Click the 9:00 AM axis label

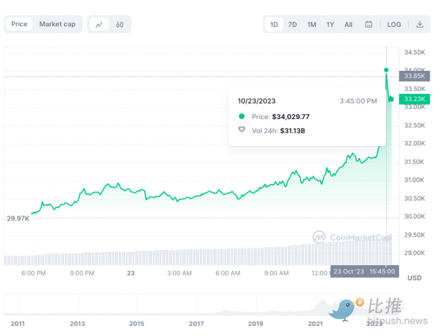tap(277, 273)
